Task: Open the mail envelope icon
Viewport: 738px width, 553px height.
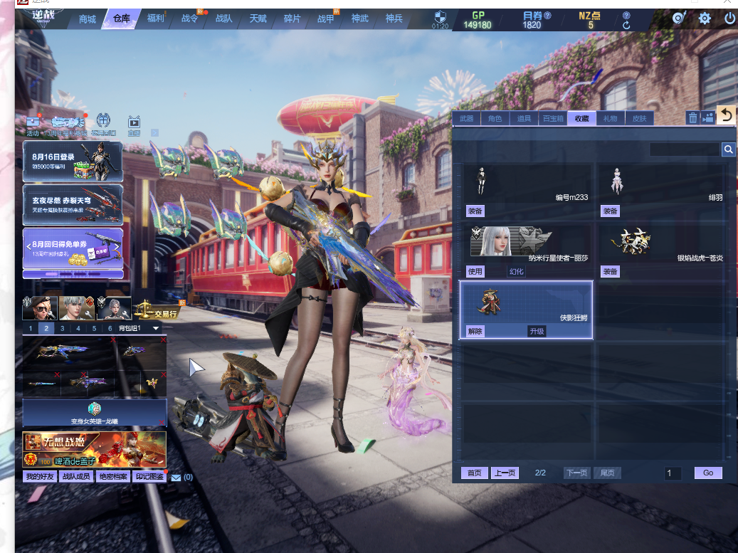Action: point(176,478)
